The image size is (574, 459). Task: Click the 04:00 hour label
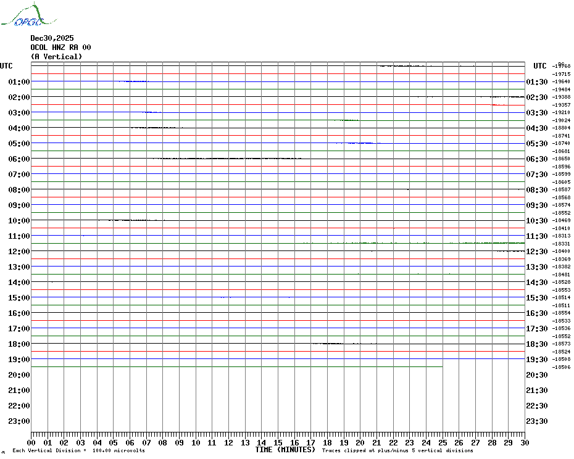19,128
